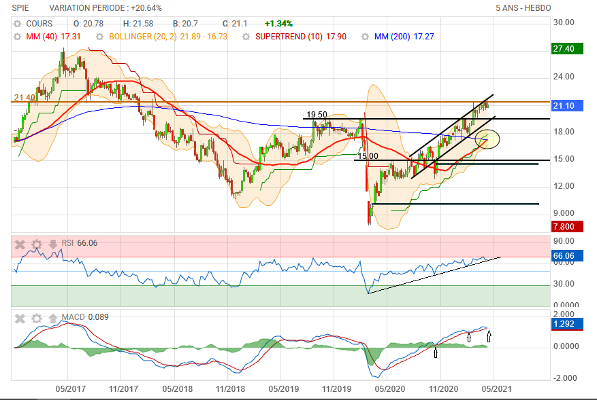The width and height of the screenshot is (597, 400).
Task: Open the COURS settings gear
Action: pos(18,24)
